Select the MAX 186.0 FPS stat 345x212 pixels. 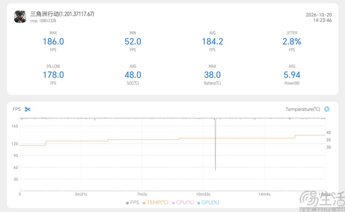click(53, 41)
